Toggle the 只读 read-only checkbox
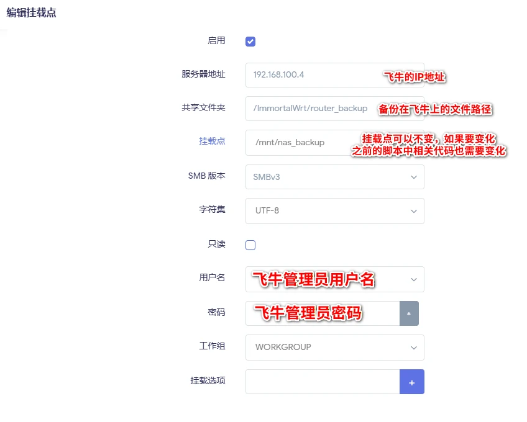Image resolution: width=527 pixels, height=422 pixels. 250,245
